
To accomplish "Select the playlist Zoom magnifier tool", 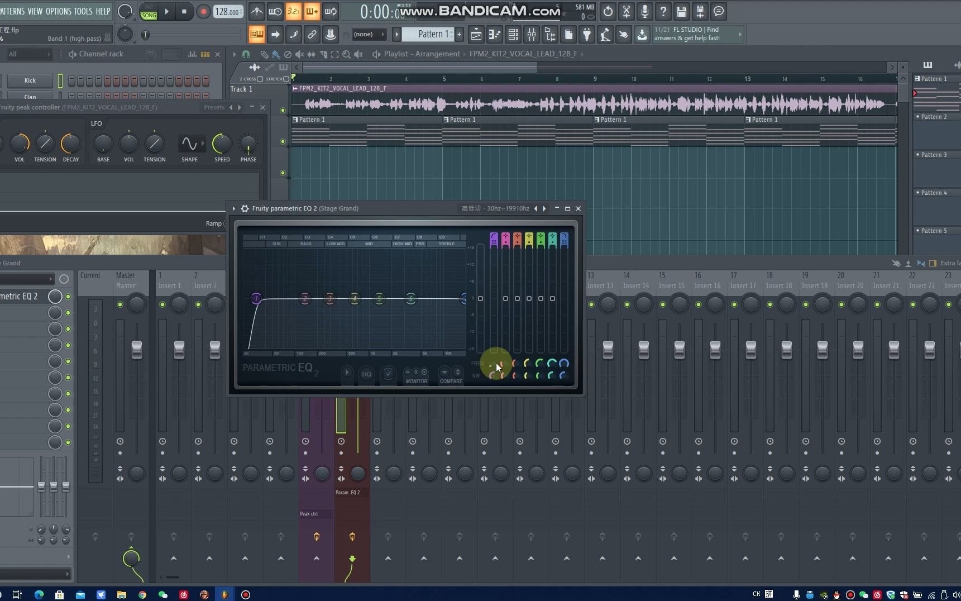I will pos(346,54).
